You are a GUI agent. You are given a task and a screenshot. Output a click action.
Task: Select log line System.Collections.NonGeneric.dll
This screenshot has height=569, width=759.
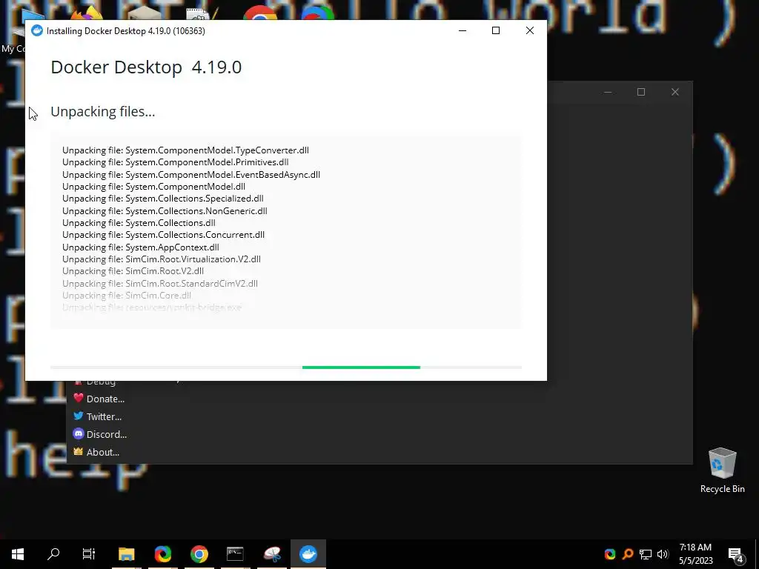click(x=165, y=211)
